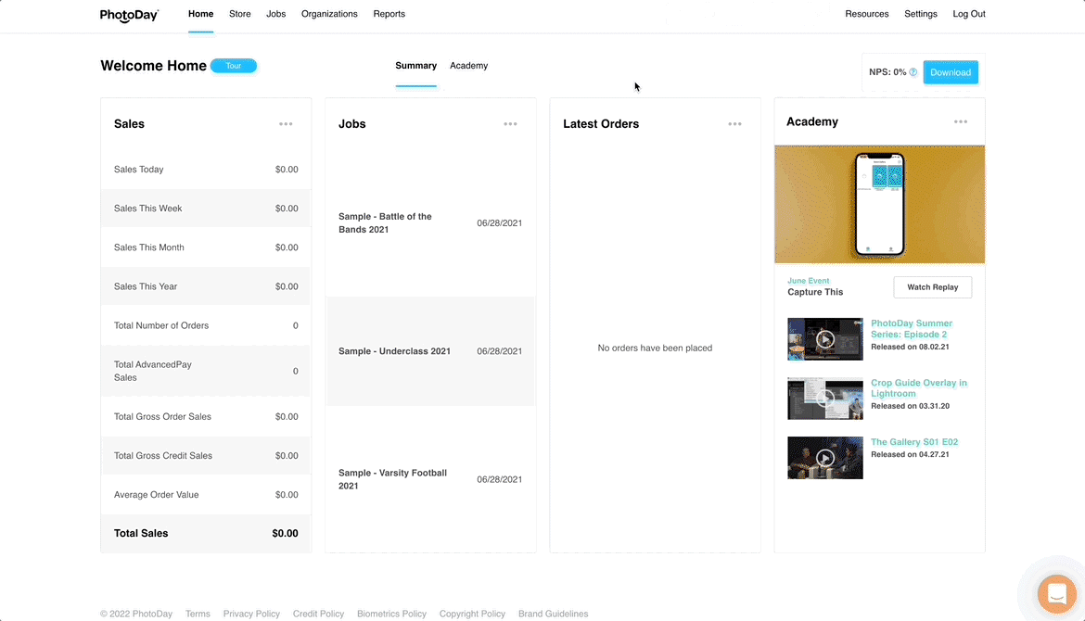Open the Privacy Policy footer link
Viewport: 1085px width, 621px height.
click(251, 614)
